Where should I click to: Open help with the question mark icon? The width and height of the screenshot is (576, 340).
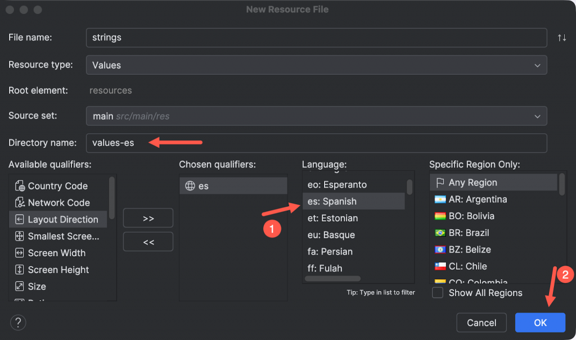pos(18,323)
